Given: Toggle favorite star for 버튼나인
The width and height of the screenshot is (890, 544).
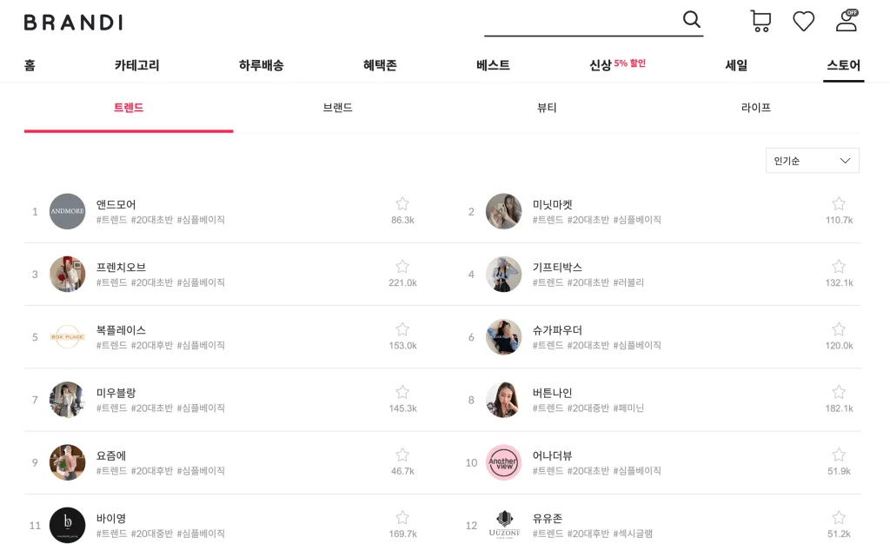Looking at the screenshot, I should [839, 392].
